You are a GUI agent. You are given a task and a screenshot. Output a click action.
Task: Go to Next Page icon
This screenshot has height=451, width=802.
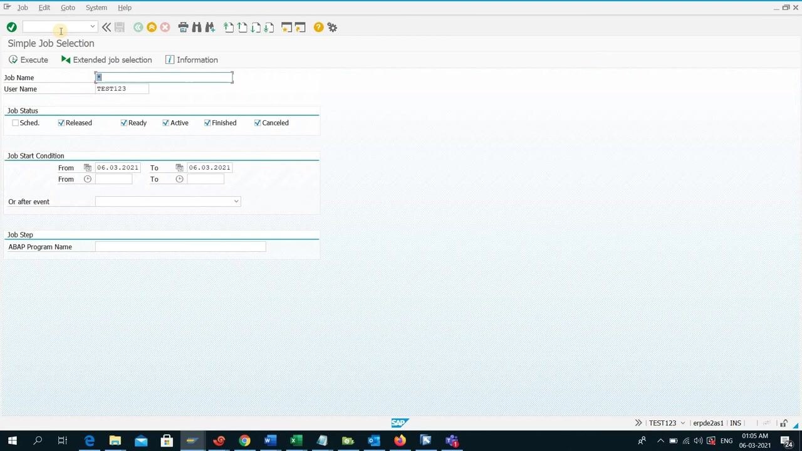(x=256, y=27)
